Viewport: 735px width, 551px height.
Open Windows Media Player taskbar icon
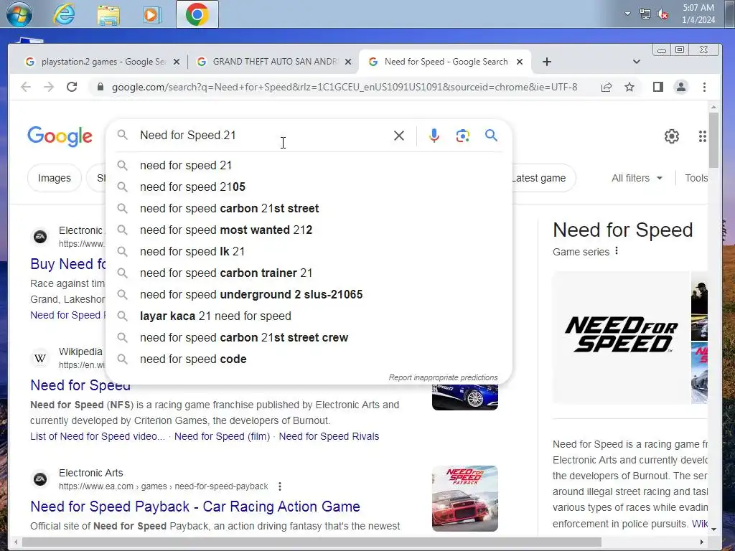click(151, 14)
